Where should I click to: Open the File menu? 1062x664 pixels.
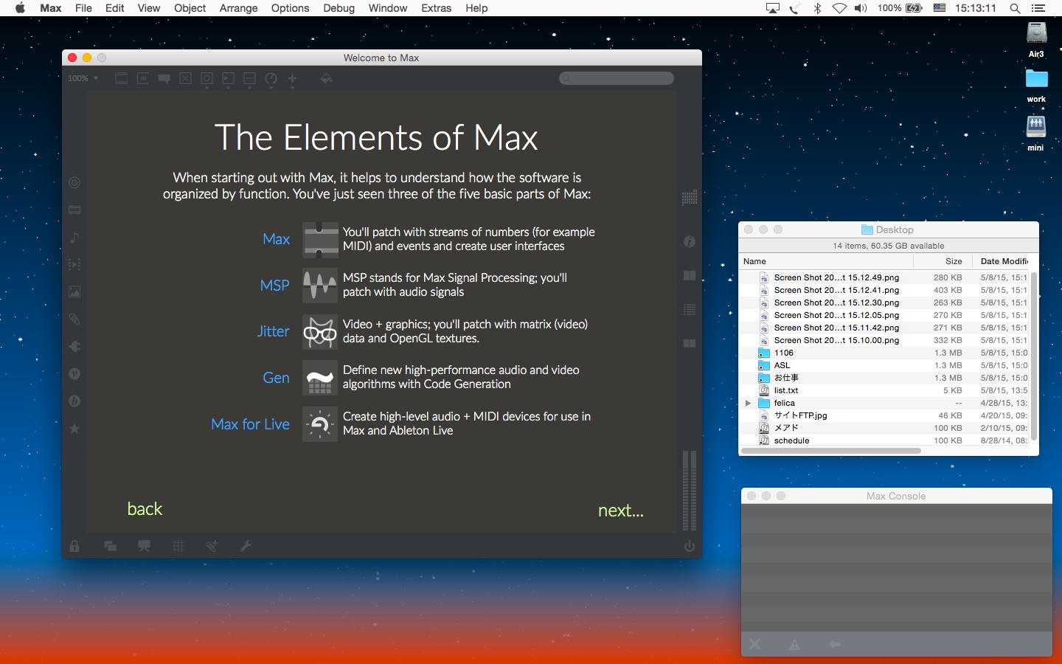(83, 8)
